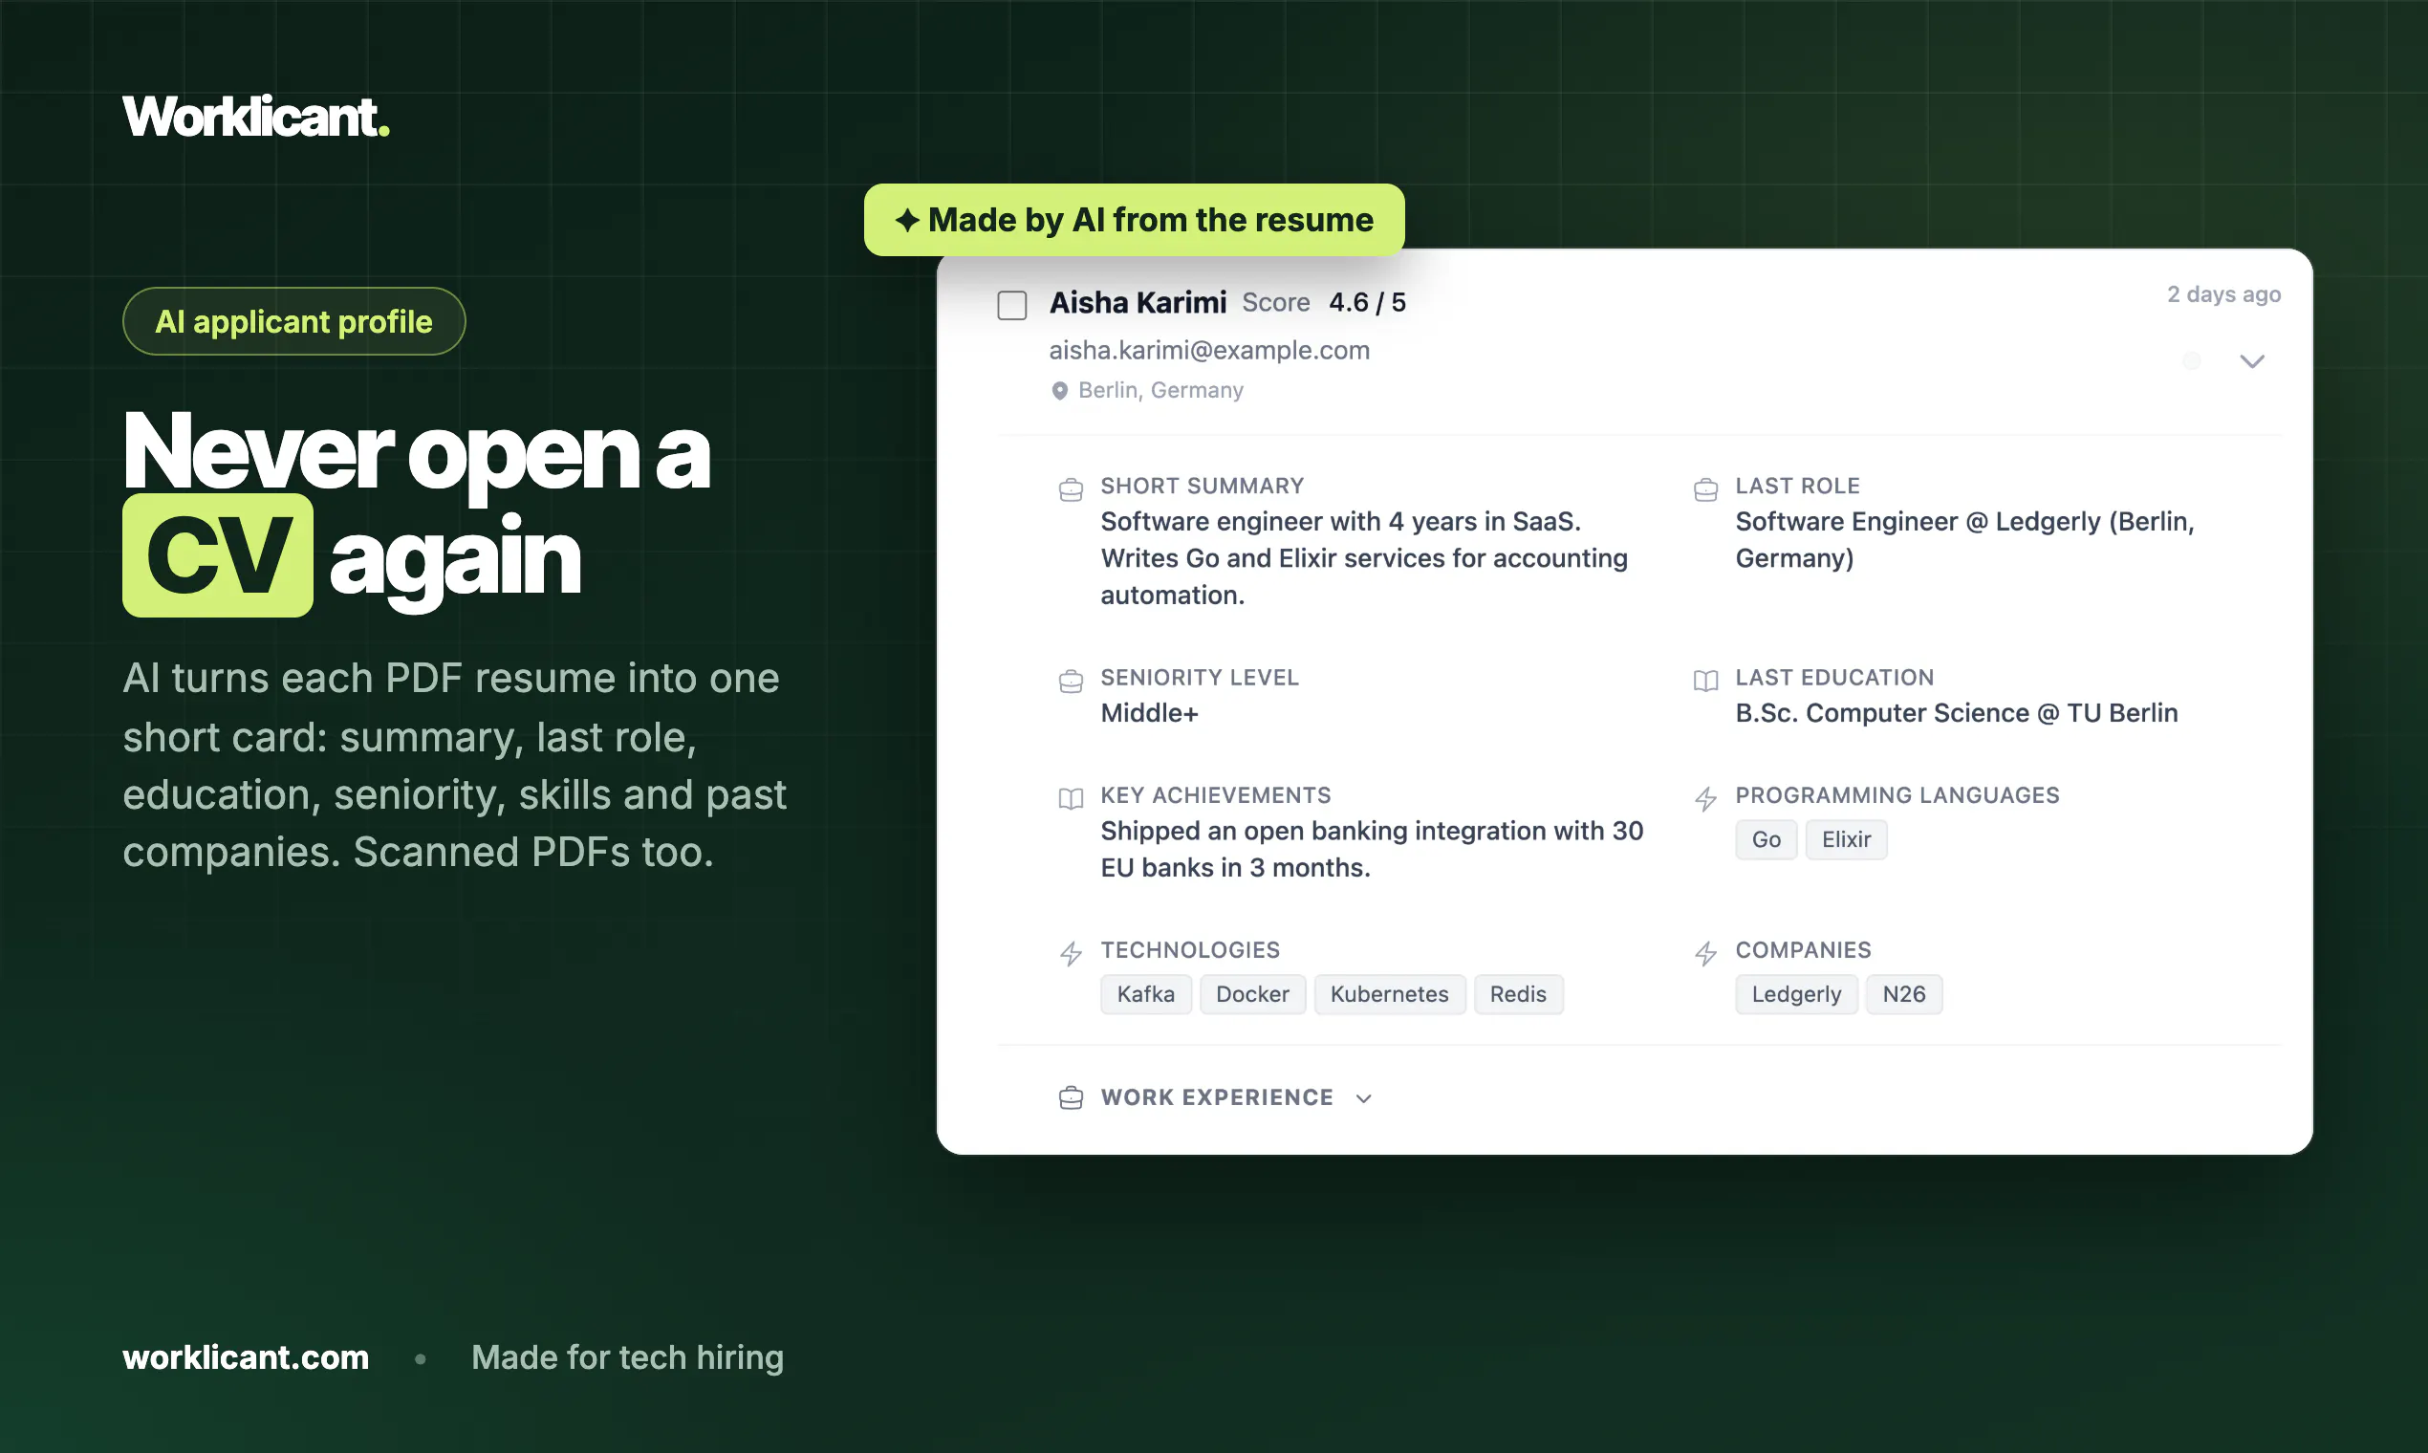Click the 'Software Engineer @ Ledgerly' role text
The image size is (2428, 1453).
coord(1965,539)
